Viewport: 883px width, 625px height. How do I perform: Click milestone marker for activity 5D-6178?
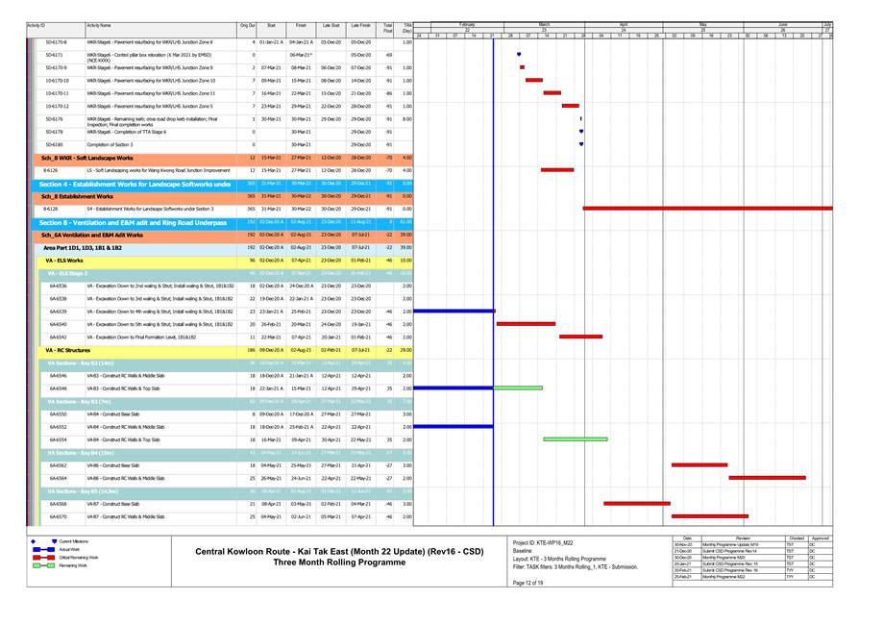(x=581, y=132)
